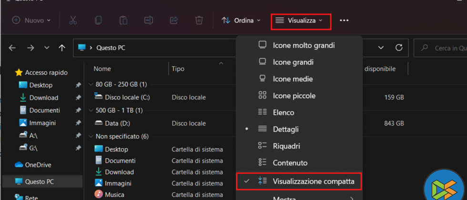This screenshot has height=200, width=467.
Task: Open OneDrive in the navigation pane
Action: coord(38,165)
